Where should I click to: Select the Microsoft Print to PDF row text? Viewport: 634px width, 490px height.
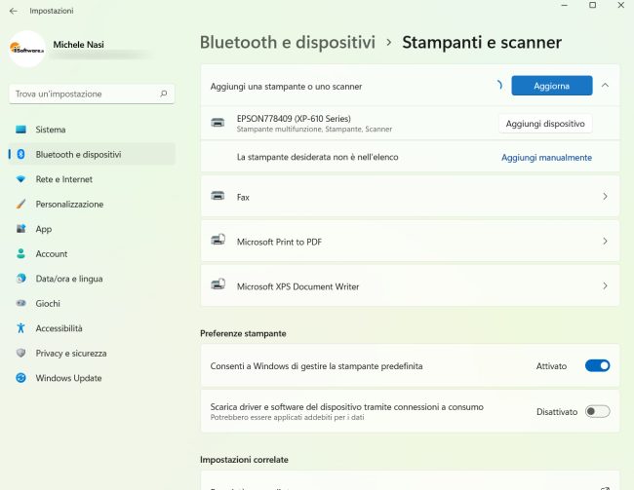279,242
